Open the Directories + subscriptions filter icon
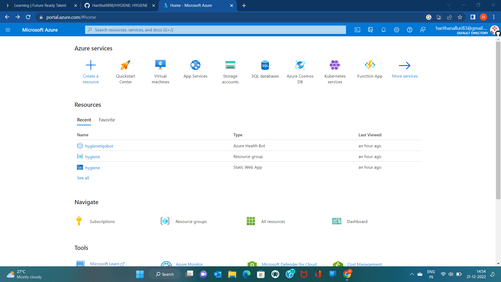The width and height of the screenshot is (501, 282). point(371,30)
